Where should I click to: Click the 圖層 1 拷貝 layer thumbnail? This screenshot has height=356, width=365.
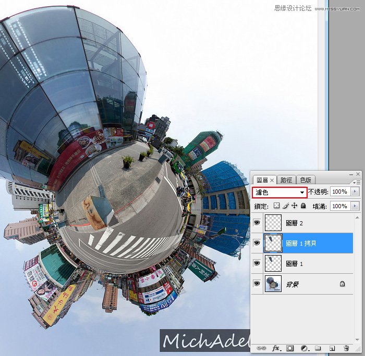273,243
